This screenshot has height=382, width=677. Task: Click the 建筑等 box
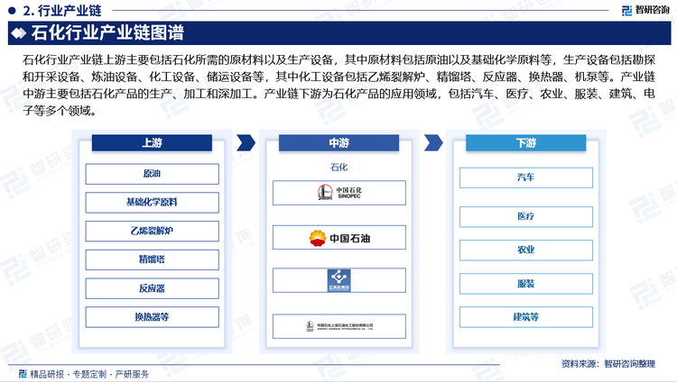click(x=526, y=317)
